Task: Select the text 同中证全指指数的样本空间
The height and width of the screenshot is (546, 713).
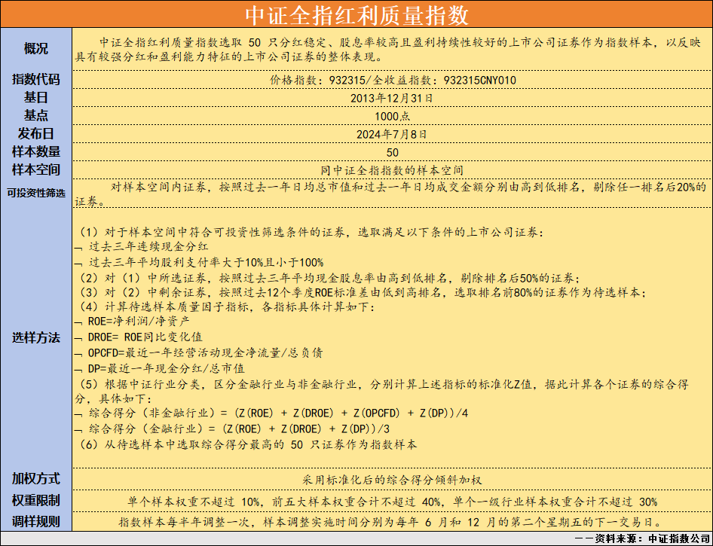Action: pyautogui.click(x=392, y=171)
